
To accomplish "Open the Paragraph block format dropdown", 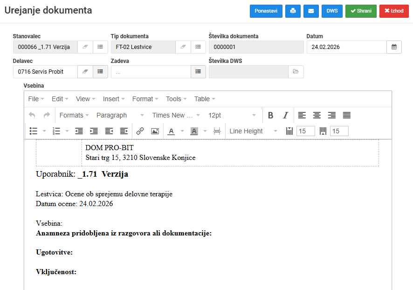I will [x=120, y=115].
